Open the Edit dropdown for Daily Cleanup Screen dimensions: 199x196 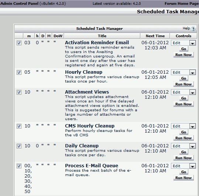(183, 146)
